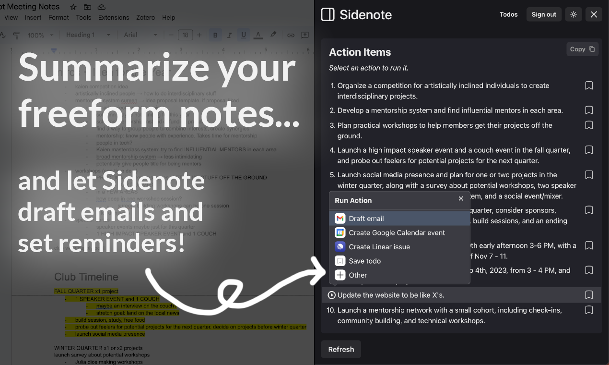The height and width of the screenshot is (365, 609).
Task: Open the Todos page
Action: (x=509, y=14)
